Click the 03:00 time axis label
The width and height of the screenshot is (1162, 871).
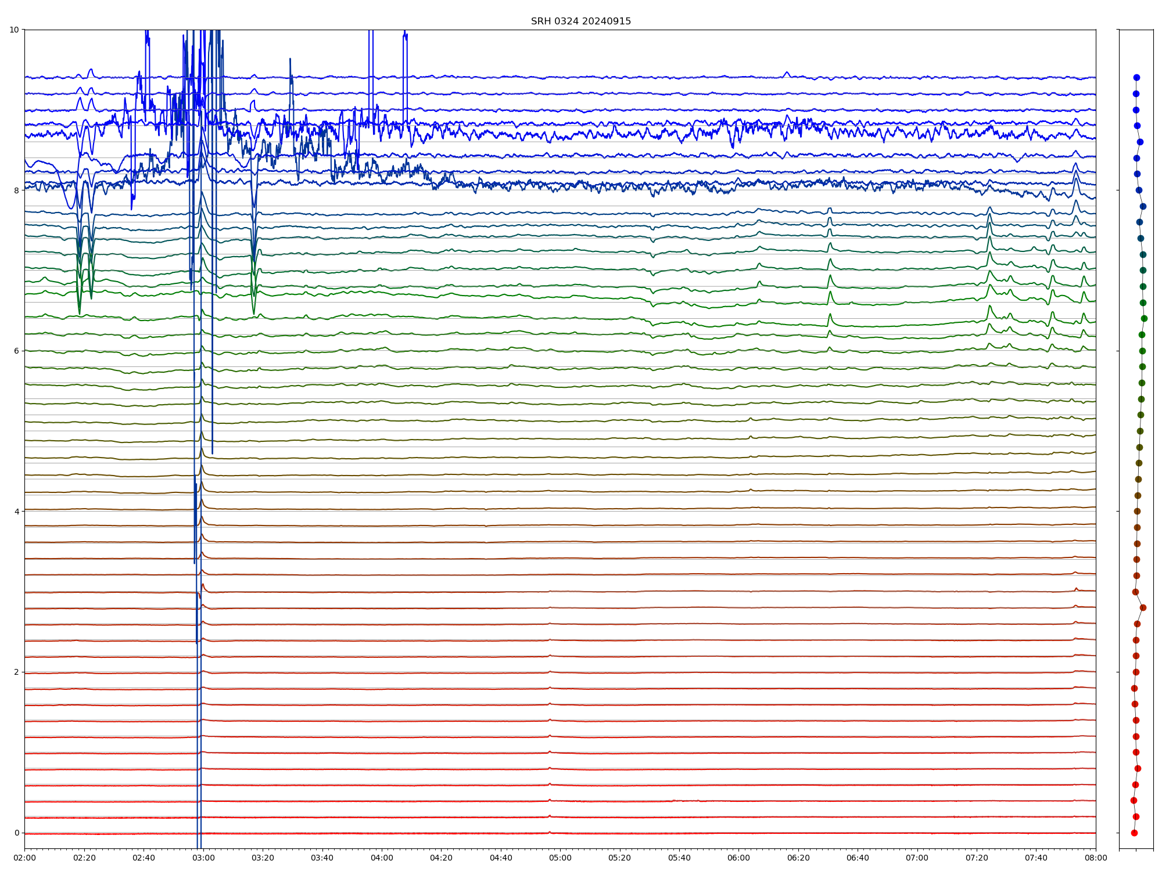coord(203,858)
